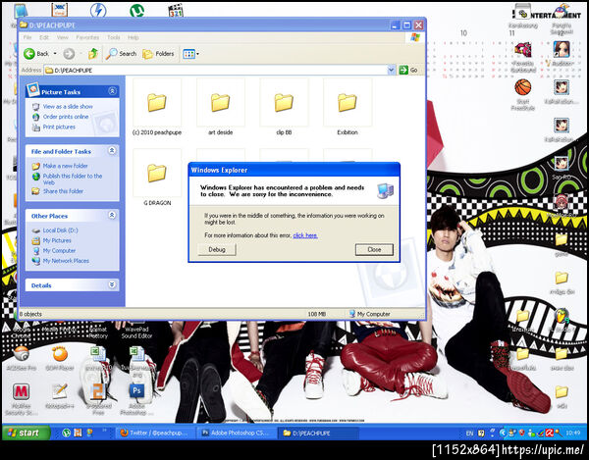Click Order prints online
This screenshot has width=589, height=460.
click(x=66, y=117)
